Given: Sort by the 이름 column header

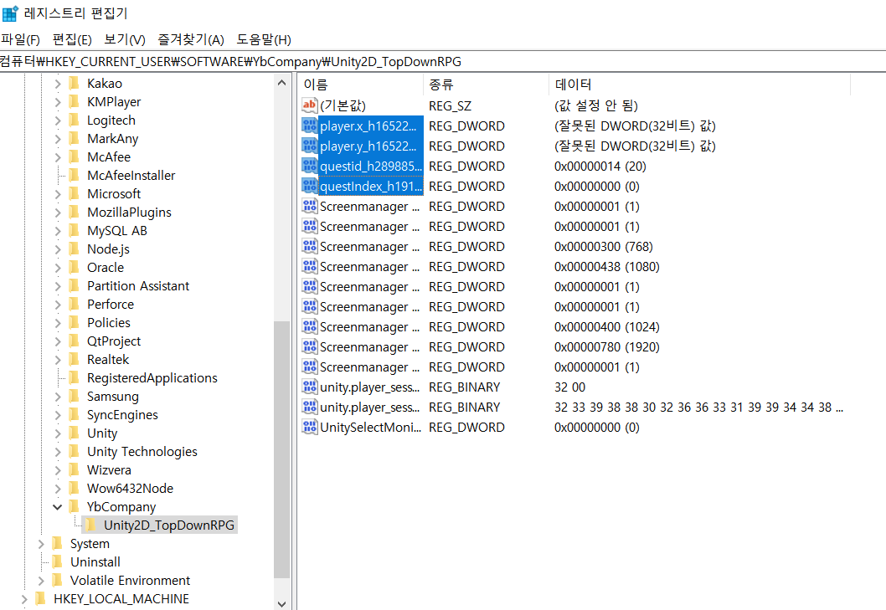Looking at the screenshot, I should pos(360,85).
